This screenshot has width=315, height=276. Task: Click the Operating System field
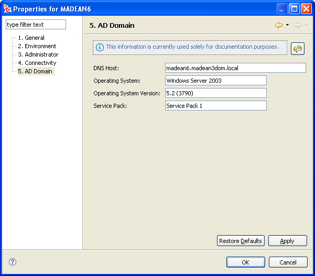216,81
